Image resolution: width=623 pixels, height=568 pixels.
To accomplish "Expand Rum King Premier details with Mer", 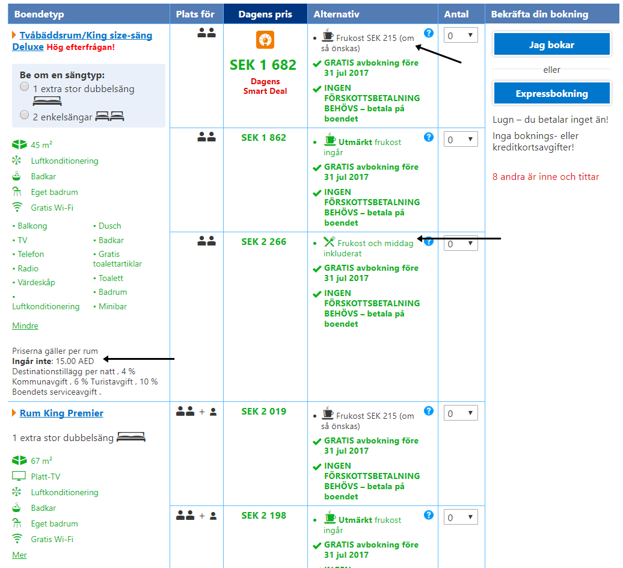I will tap(19, 555).
